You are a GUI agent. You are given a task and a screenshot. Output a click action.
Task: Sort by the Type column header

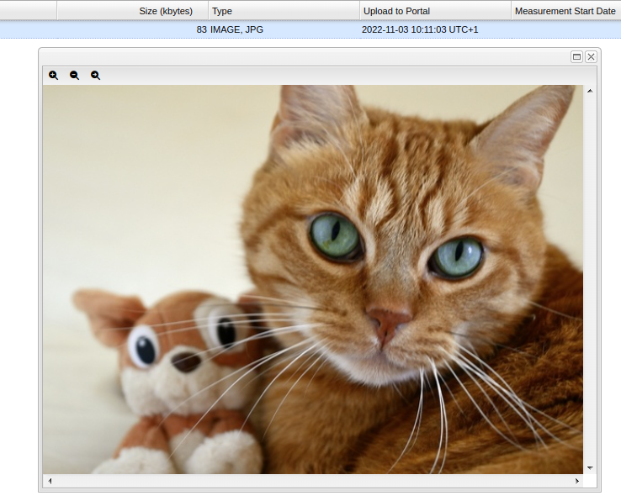tap(284, 11)
